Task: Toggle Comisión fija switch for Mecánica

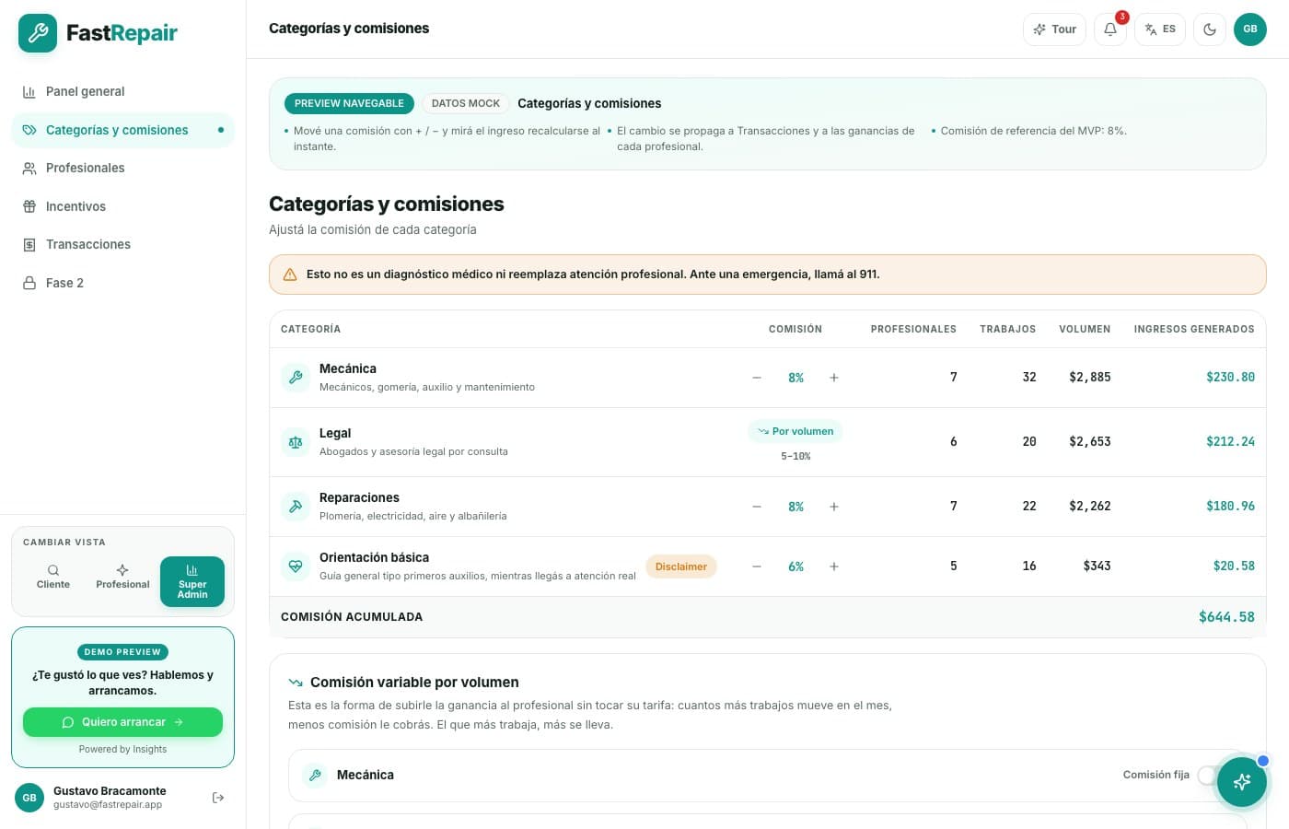Action: click(x=1209, y=776)
